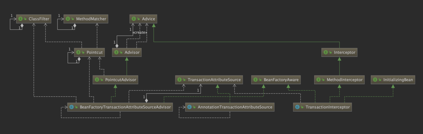The width and height of the screenshot is (423, 134).
Task: Click the interface icon beside MethodInterceptor
Action: pos(319,80)
